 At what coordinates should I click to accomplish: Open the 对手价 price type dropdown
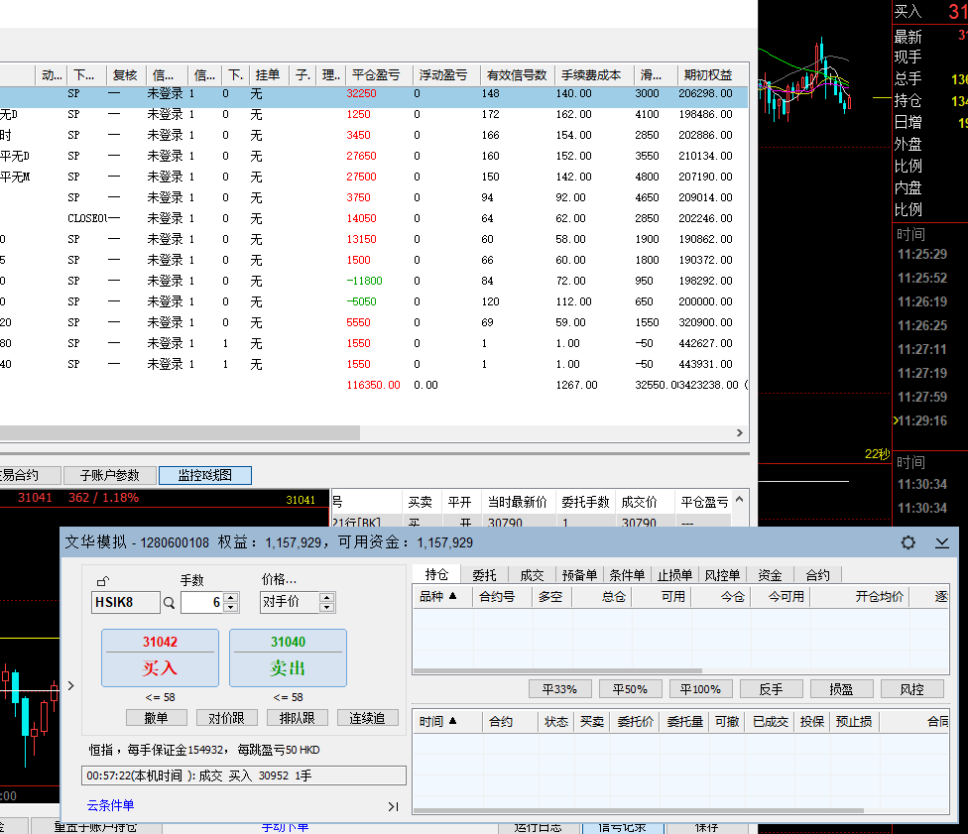pos(328,602)
